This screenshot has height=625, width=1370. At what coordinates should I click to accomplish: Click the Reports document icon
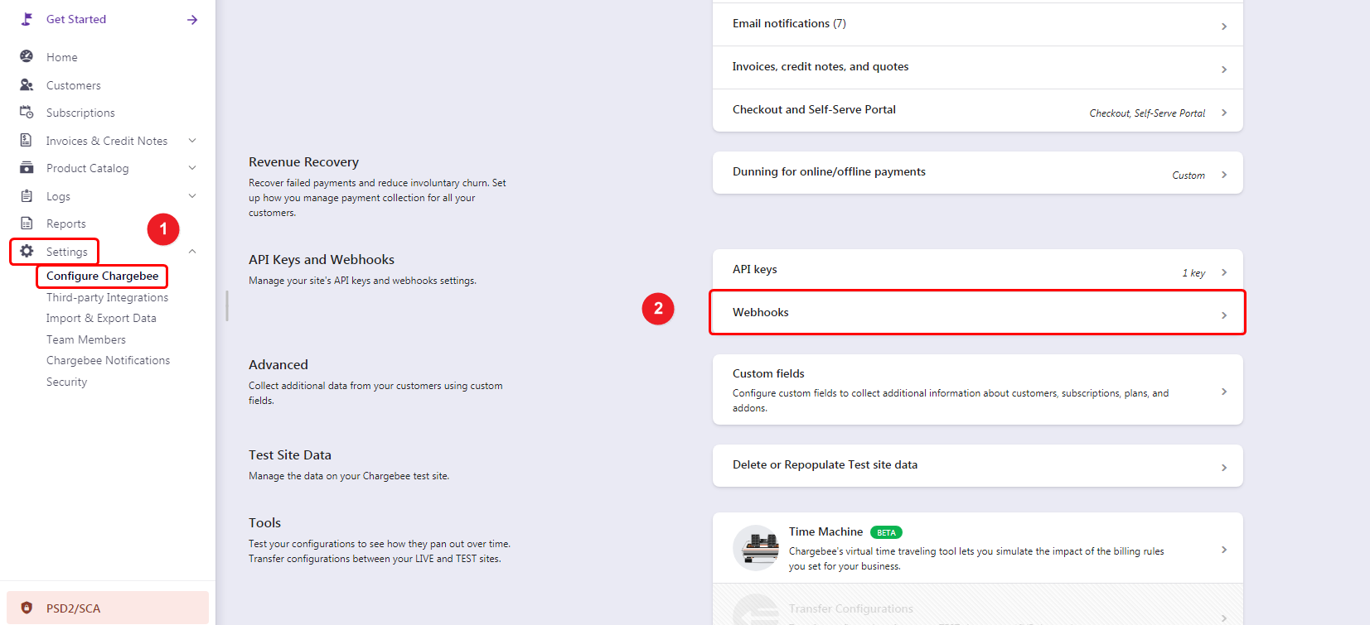point(27,223)
